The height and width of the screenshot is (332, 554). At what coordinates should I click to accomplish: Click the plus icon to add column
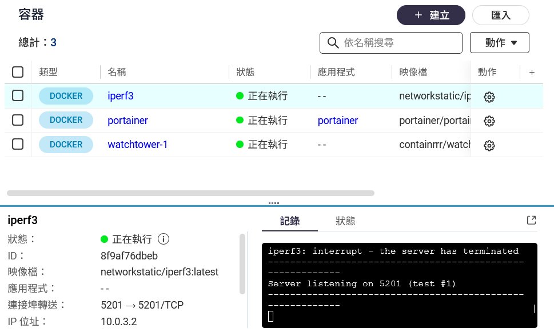coord(532,72)
